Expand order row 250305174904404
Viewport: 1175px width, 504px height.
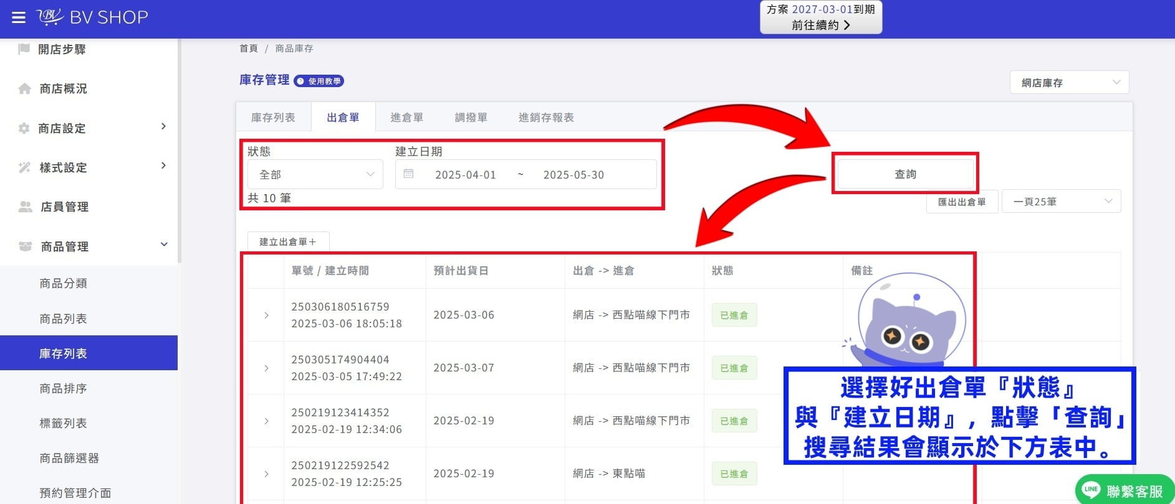tap(266, 368)
